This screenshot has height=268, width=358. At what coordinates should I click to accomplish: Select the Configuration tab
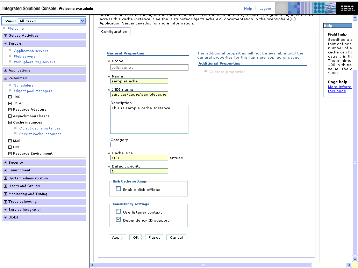(x=114, y=31)
